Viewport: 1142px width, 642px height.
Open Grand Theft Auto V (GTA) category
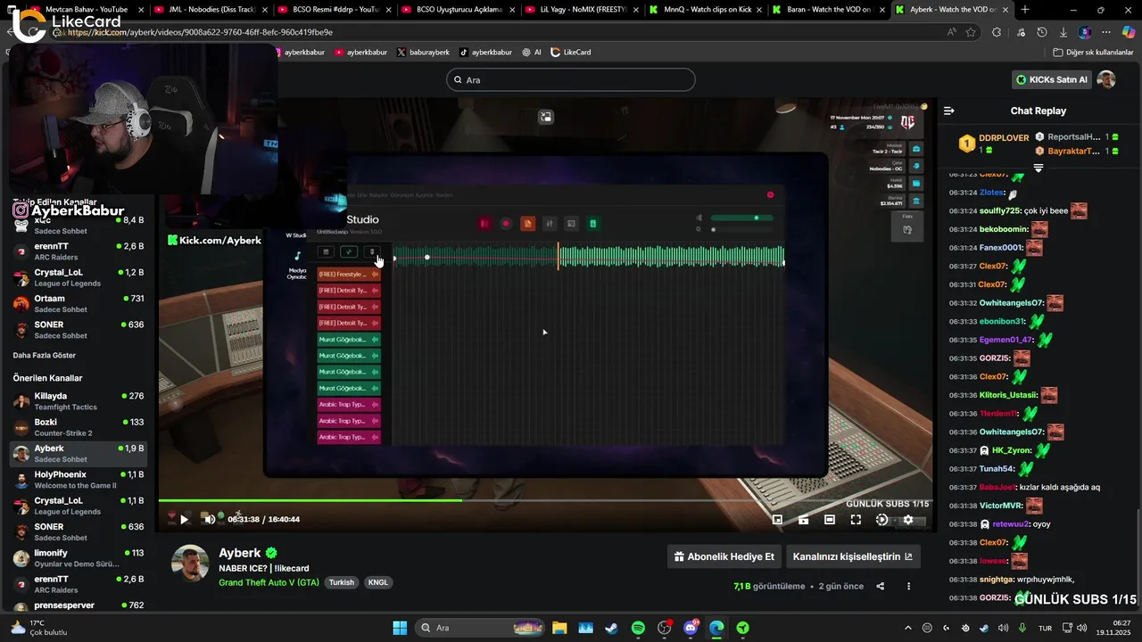pos(269,582)
